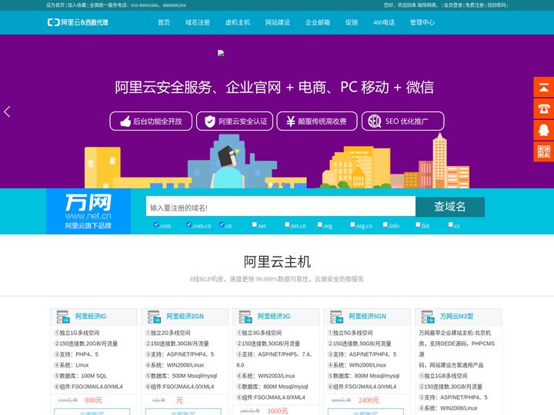Viewport: 554px width, 415px height.
Task: Uncheck the .com domain checkbox
Action: pos(156,224)
